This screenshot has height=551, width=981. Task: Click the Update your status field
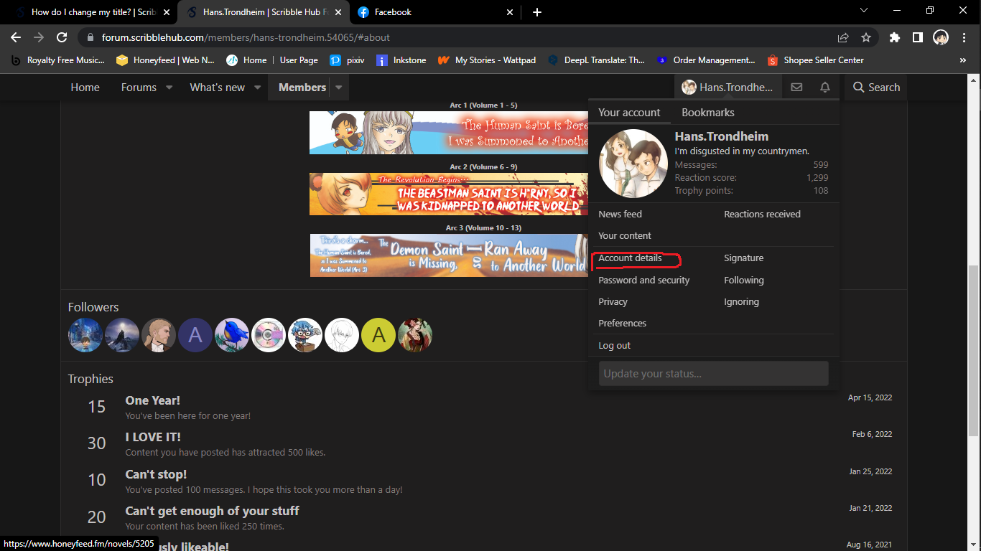(x=713, y=374)
